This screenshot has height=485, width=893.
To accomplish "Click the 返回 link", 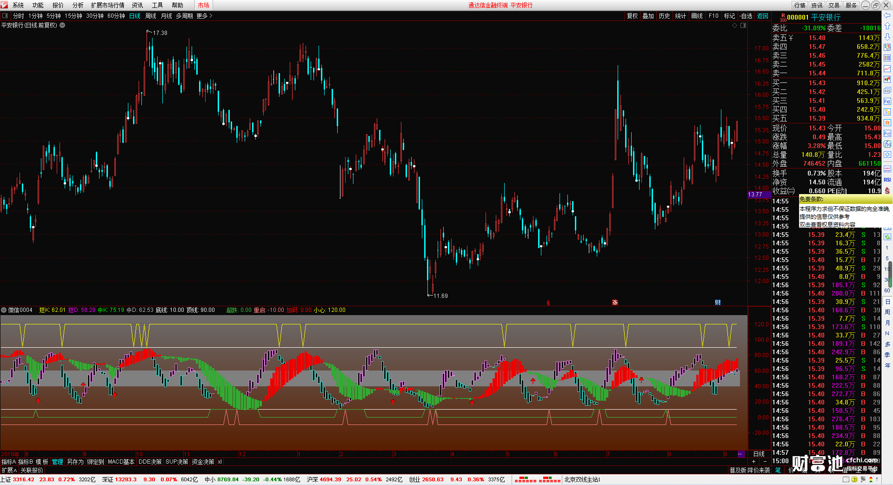I will click(x=763, y=16).
